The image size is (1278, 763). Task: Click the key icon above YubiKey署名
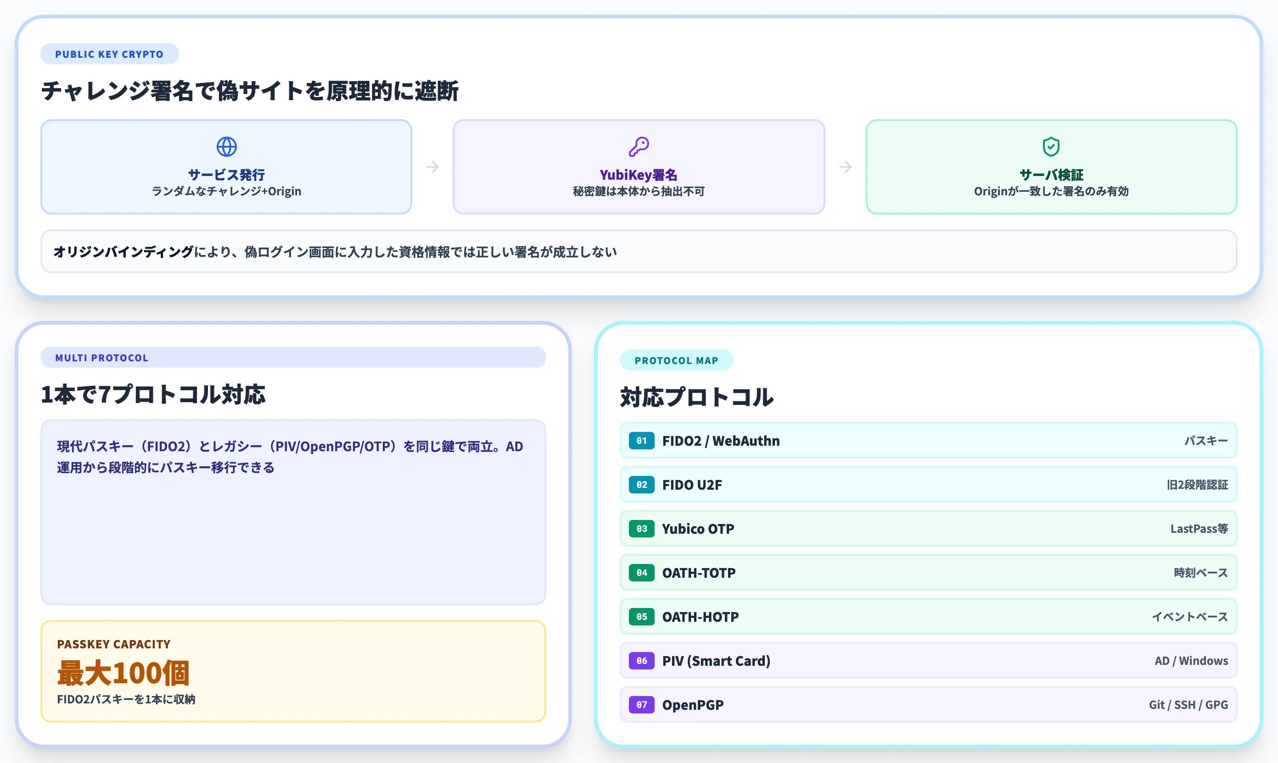(639, 147)
